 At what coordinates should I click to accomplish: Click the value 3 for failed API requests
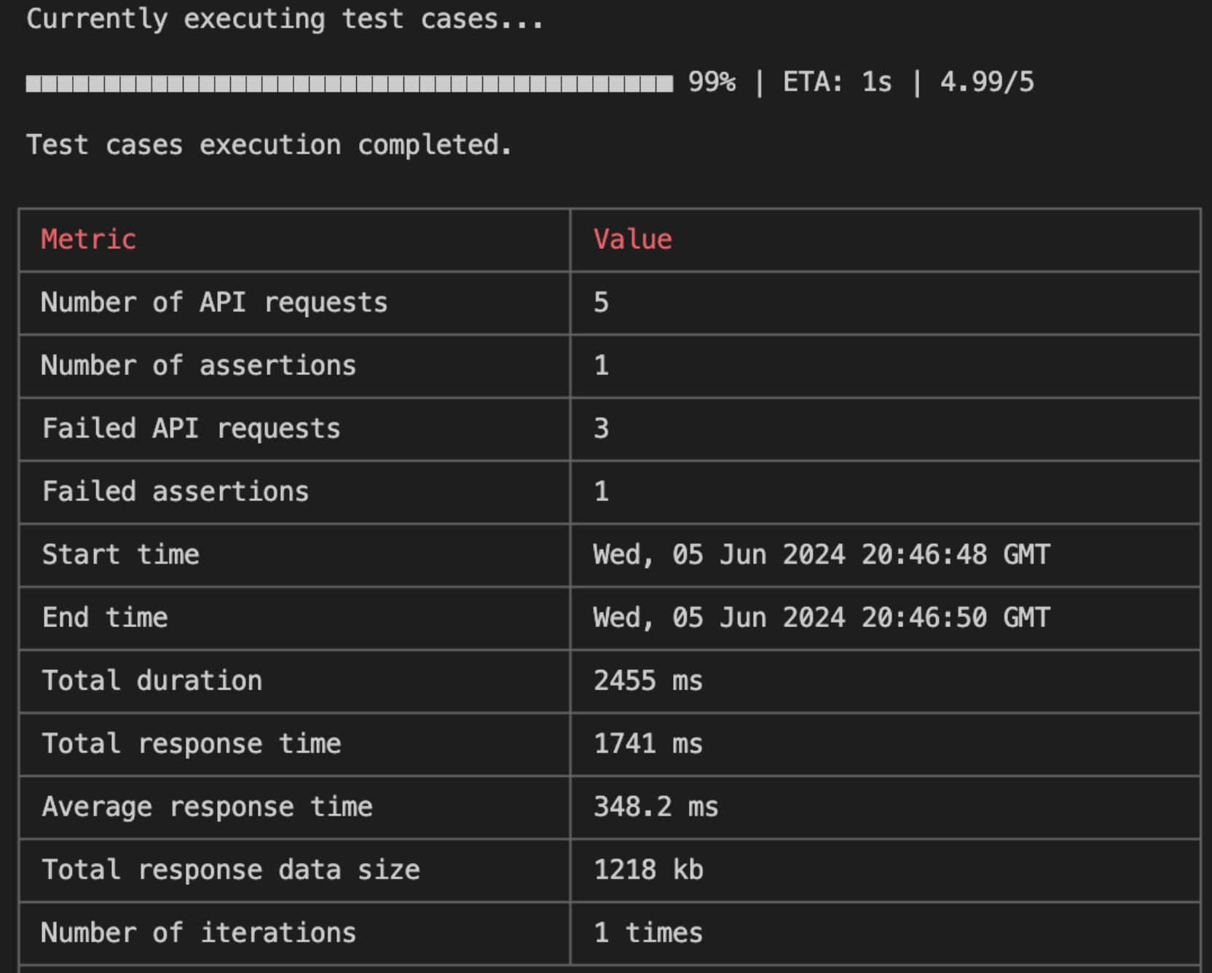click(x=601, y=429)
